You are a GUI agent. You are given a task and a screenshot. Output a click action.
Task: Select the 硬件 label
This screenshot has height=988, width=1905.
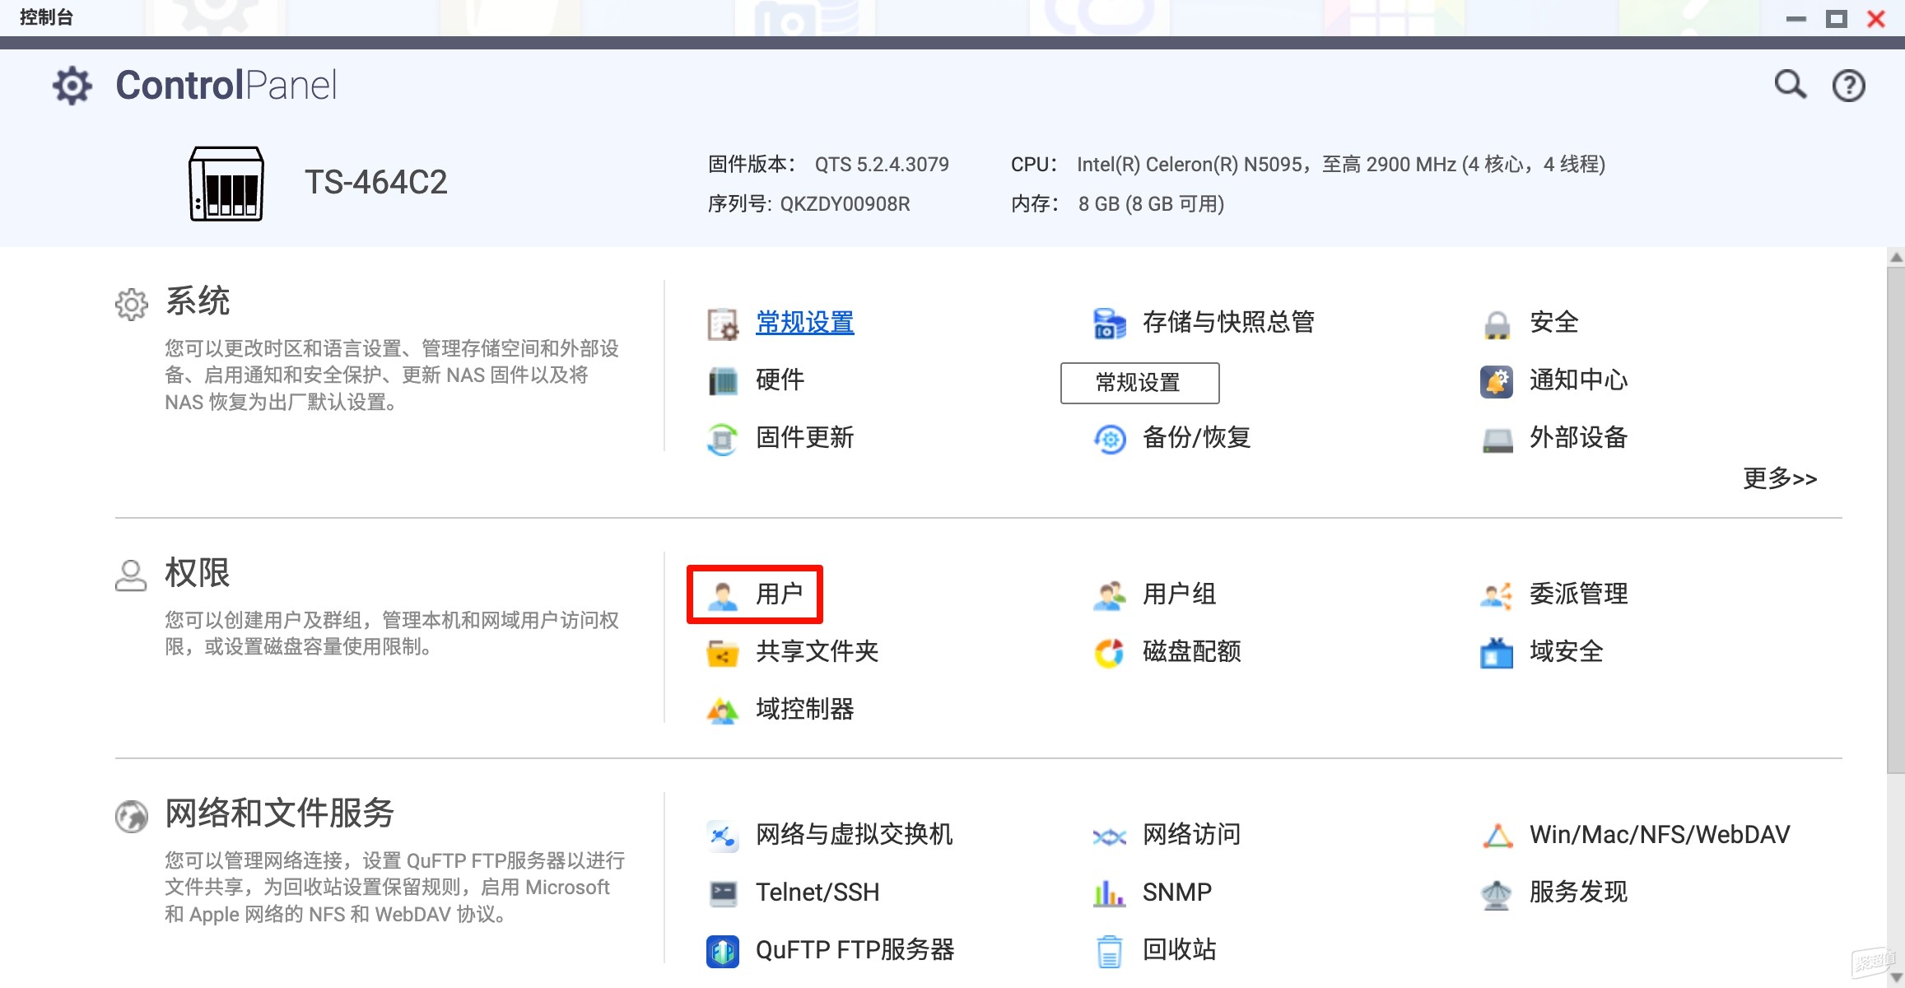click(780, 380)
